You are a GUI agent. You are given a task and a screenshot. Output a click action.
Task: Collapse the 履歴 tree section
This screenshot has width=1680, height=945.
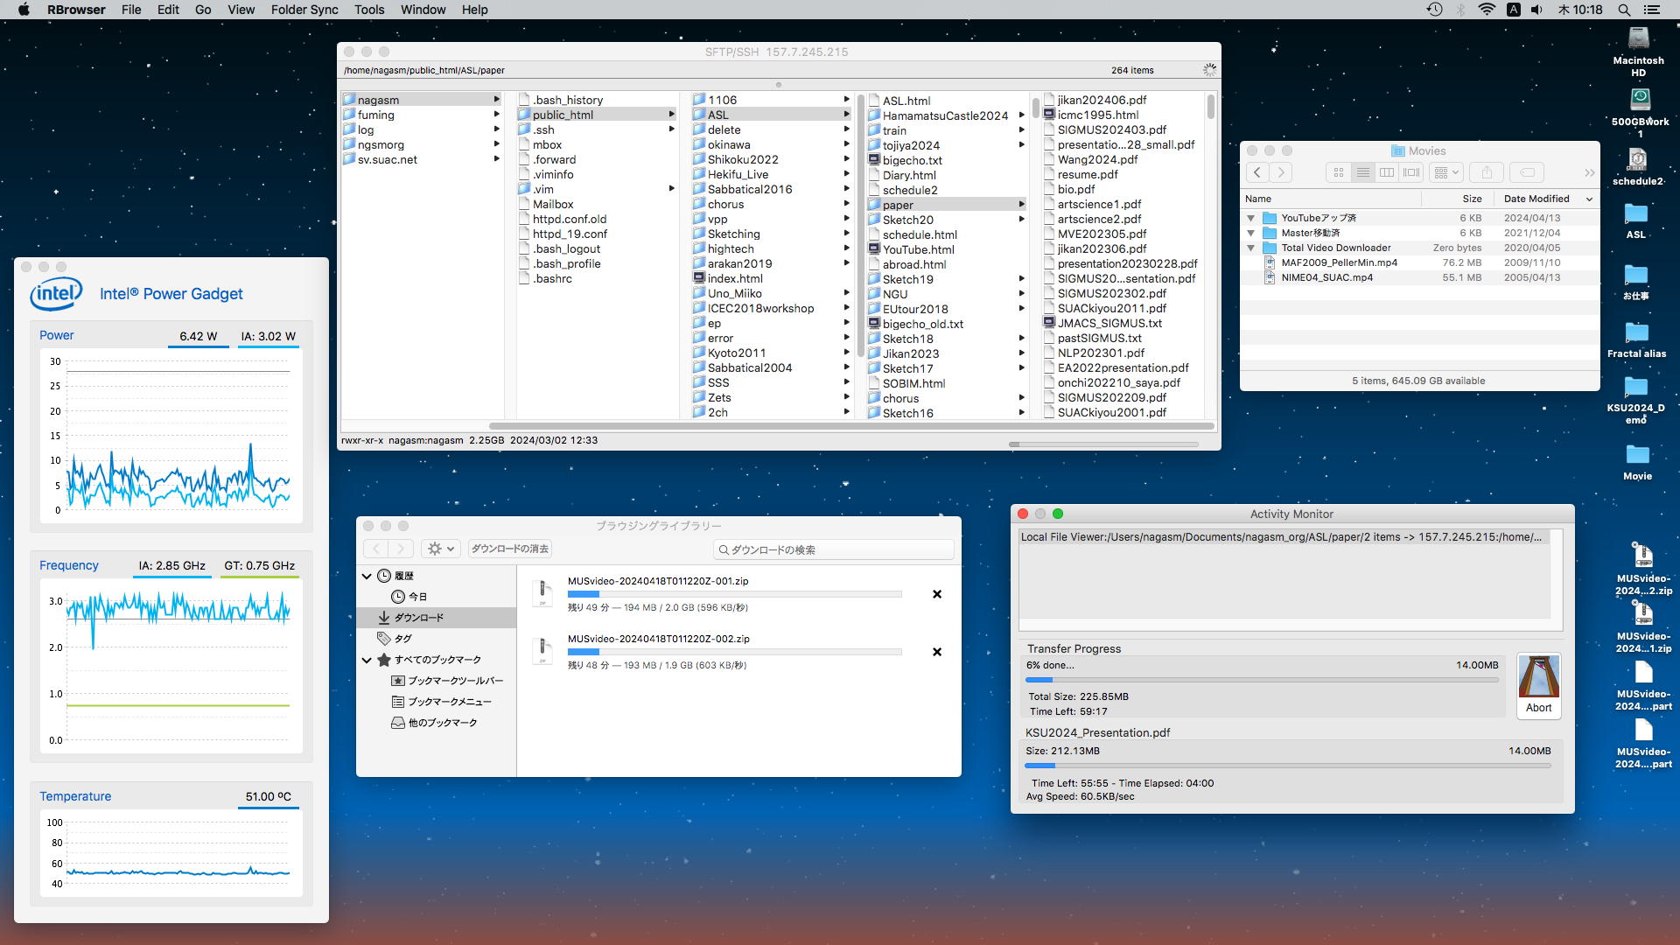point(367,576)
